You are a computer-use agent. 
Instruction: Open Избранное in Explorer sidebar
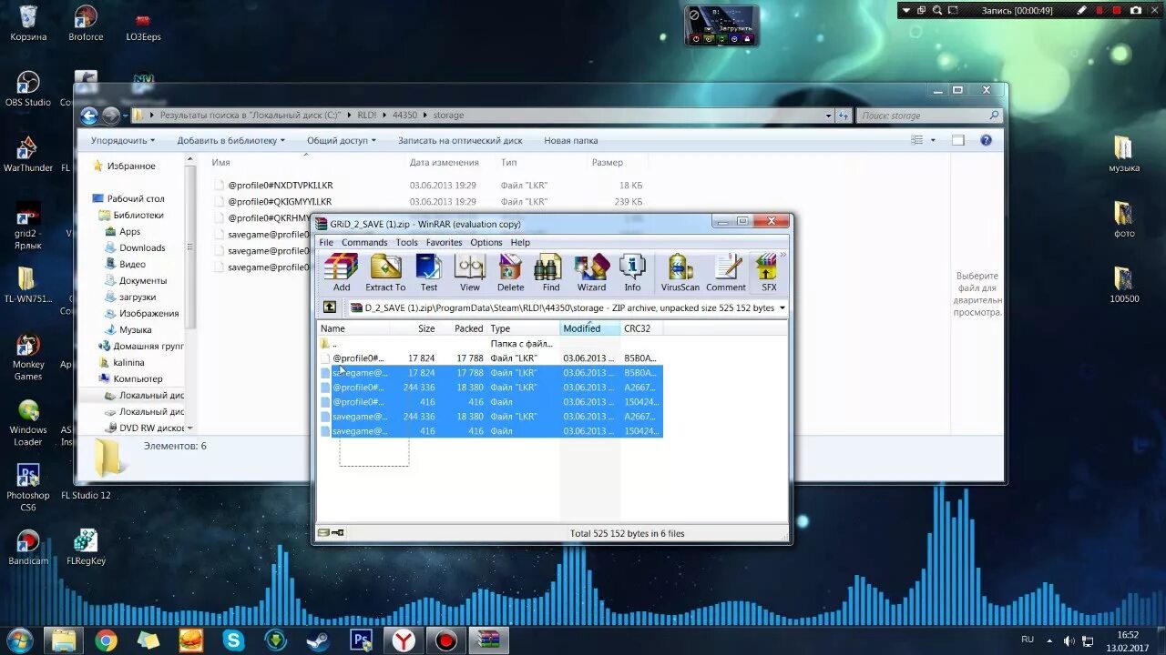[x=131, y=166]
